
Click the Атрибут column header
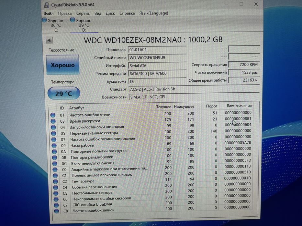(76, 108)
